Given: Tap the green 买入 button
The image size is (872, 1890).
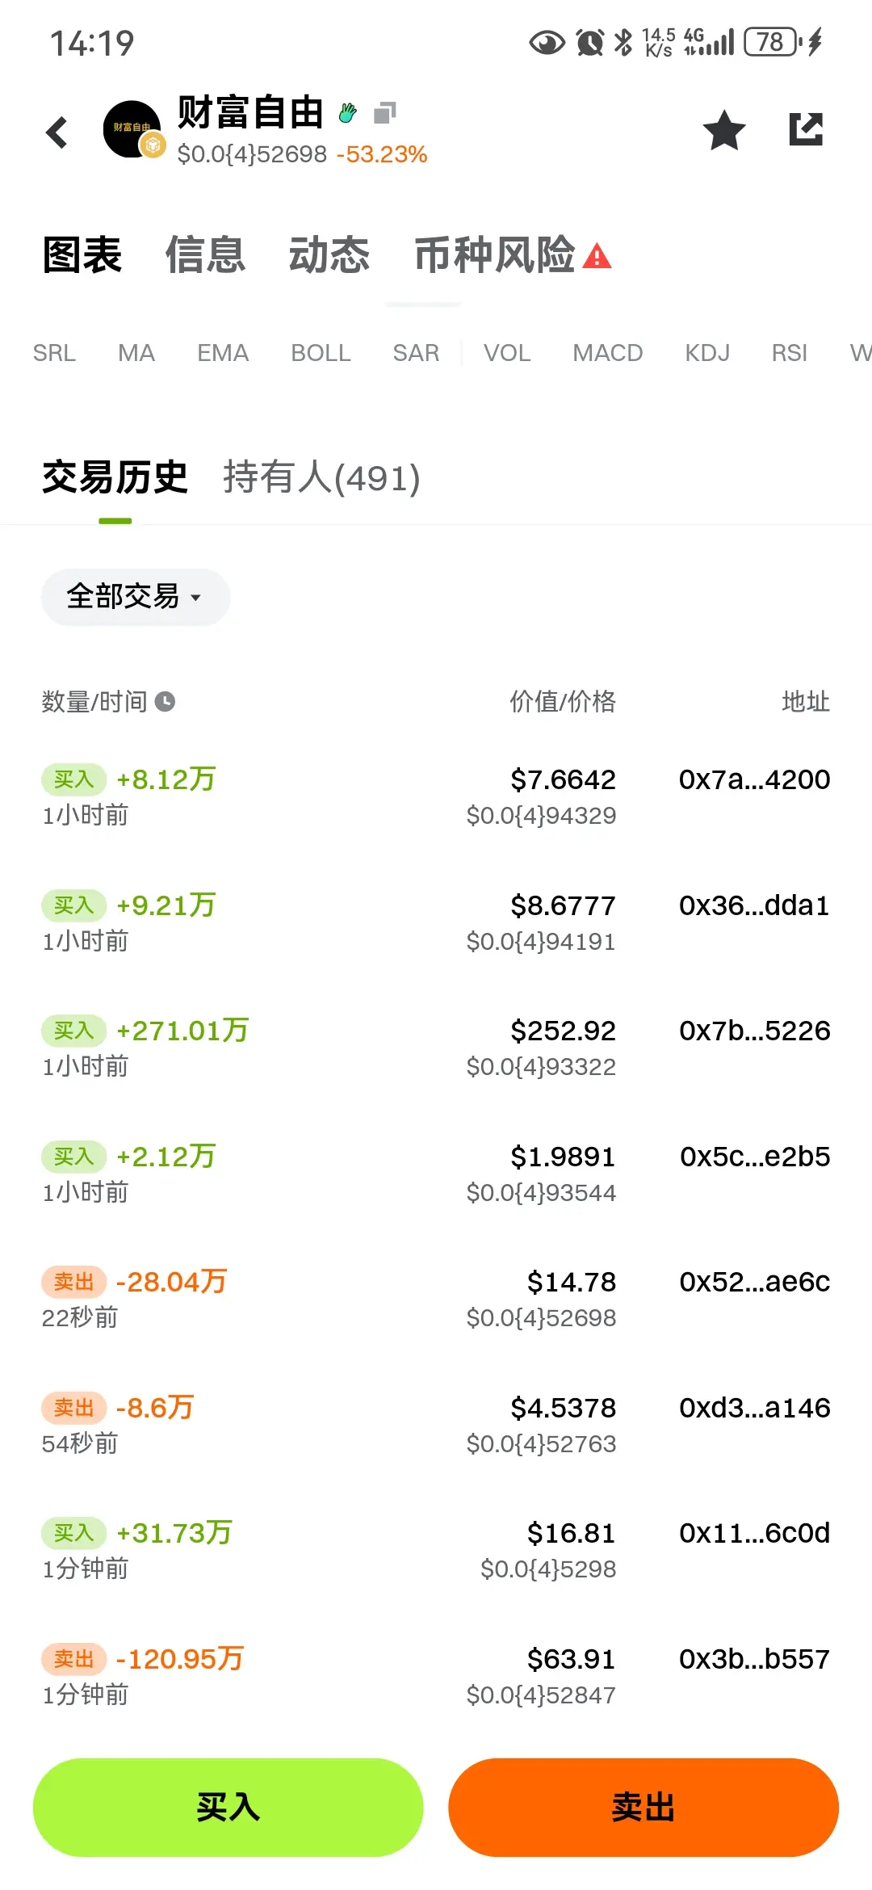Looking at the screenshot, I should pyautogui.click(x=228, y=1808).
